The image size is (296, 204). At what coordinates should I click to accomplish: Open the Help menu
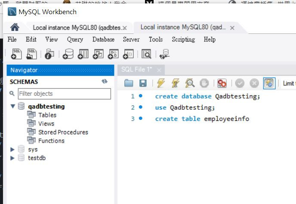(210, 40)
